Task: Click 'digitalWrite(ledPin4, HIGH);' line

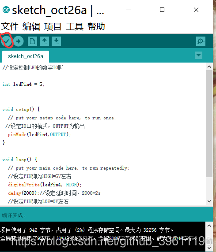Action: pyautogui.click(x=45, y=185)
